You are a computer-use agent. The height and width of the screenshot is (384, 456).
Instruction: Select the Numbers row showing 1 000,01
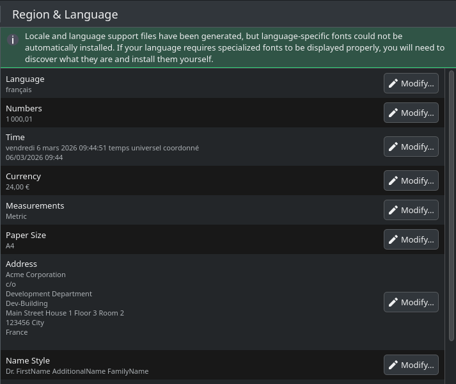pyautogui.click(x=192, y=113)
